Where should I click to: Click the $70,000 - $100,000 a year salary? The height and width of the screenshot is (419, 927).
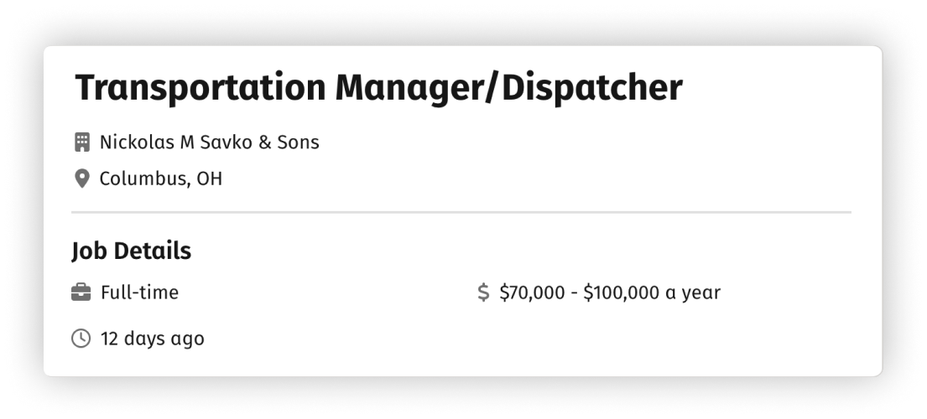pos(609,292)
